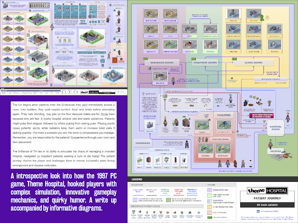298x223 pixels.
Task: Click the Helipad label box
Action: (x=276, y=151)
